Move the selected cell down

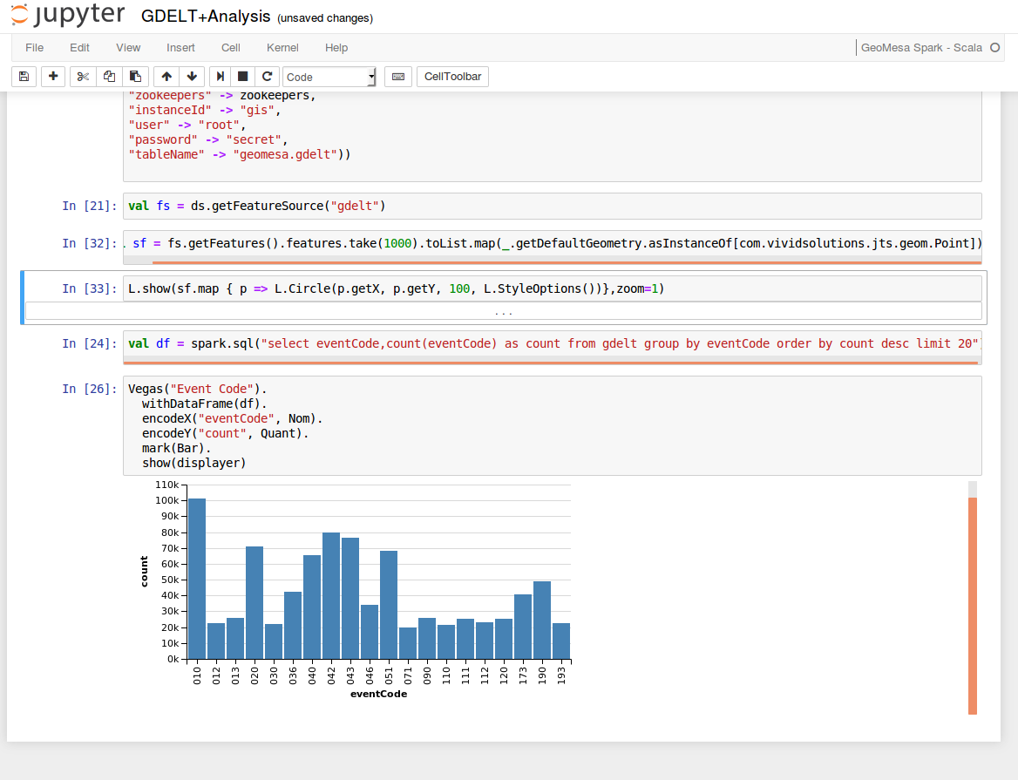click(x=191, y=77)
